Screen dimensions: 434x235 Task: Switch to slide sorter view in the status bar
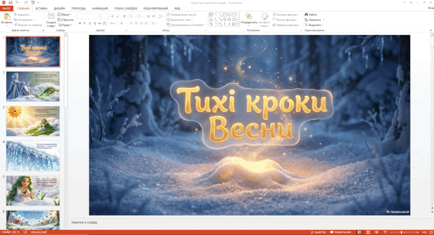click(x=368, y=232)
